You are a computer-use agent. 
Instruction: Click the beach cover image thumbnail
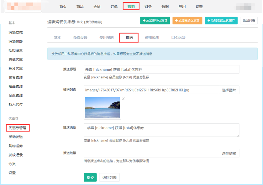pyautogui.click(x=103, y=108)
